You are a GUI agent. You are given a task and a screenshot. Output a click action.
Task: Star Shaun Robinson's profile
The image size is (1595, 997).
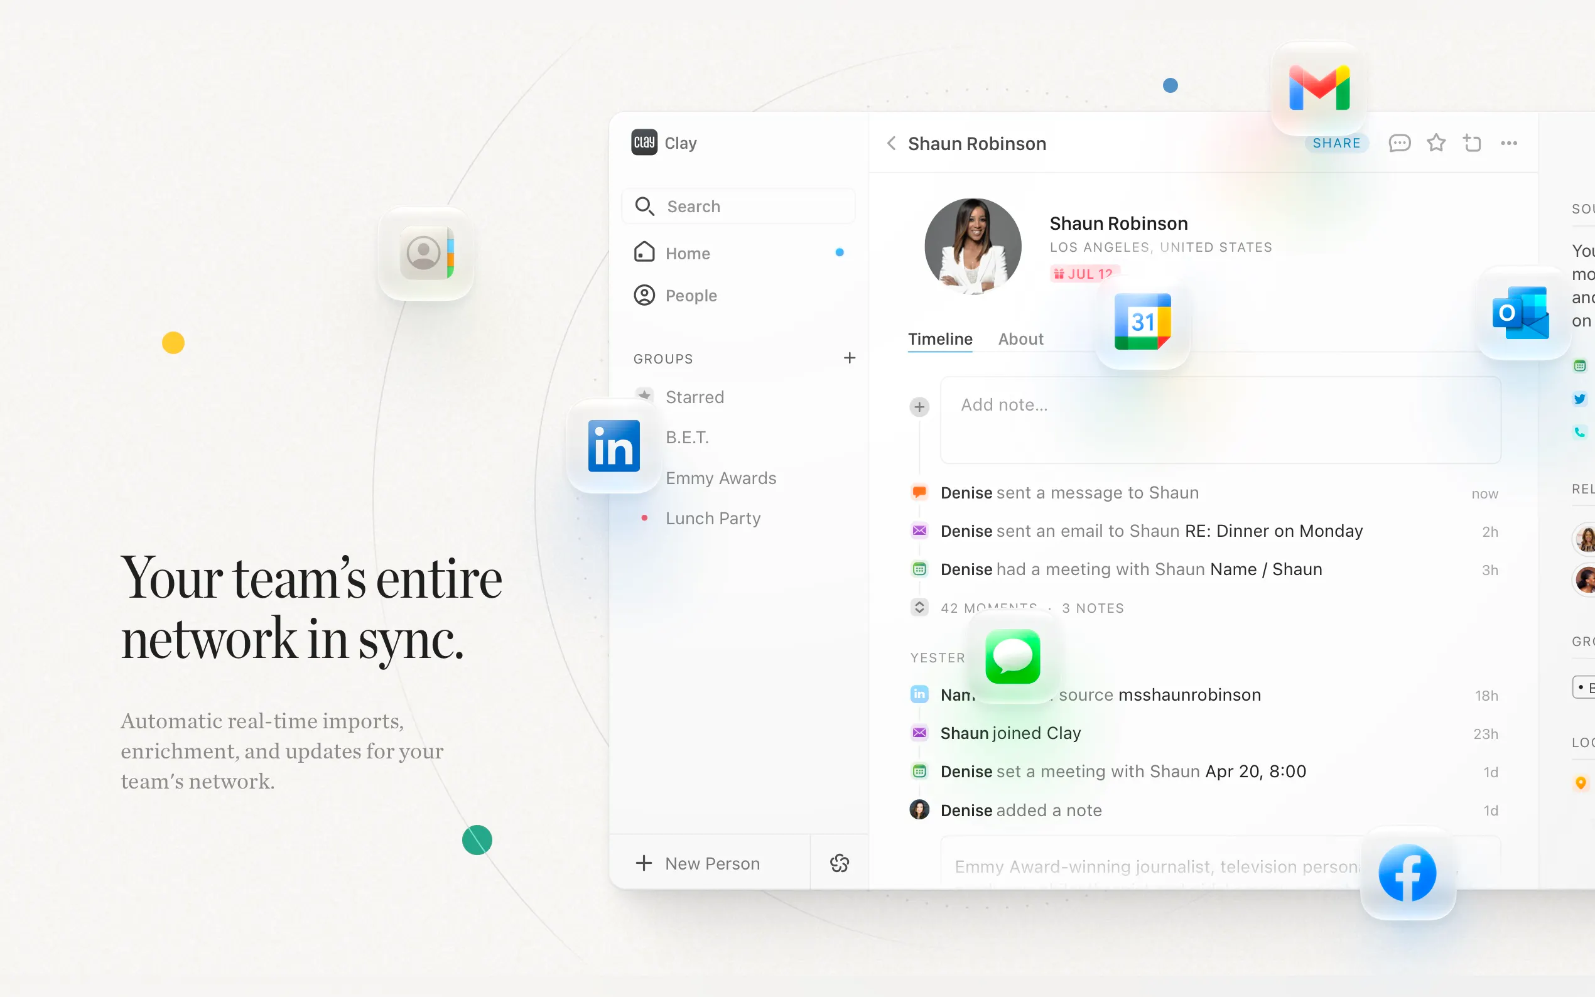point(1435,143)
